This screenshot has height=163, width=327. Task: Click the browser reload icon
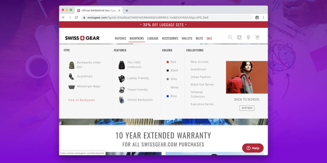tap(76, 18)
